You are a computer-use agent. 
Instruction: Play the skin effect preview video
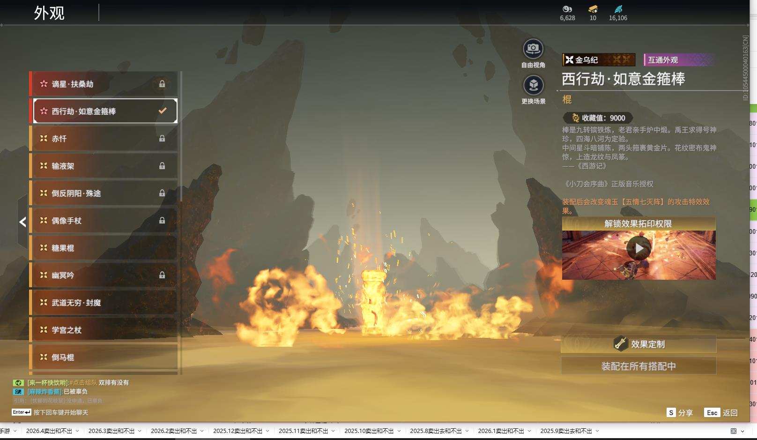tap(638, 248)
